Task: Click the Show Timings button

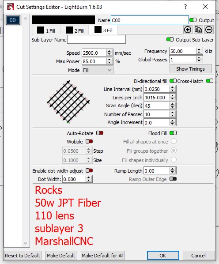Action: (191, 69)
